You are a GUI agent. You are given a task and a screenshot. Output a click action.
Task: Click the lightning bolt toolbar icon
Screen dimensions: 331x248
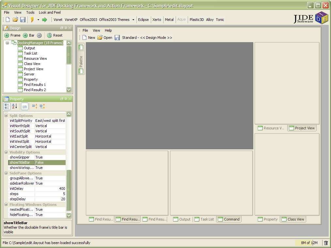tap(32, 20)
